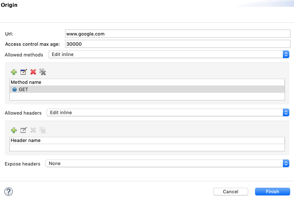The height and width of the screenshot is (201, 294).
Task: Expand the Expose headers dropdown
Action: tap(167, 163)
